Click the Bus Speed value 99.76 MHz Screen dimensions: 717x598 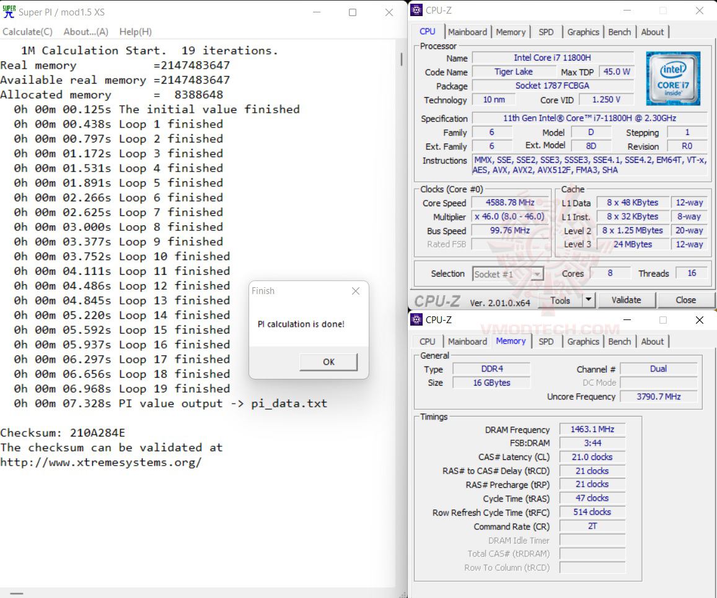tap(510, 231)
